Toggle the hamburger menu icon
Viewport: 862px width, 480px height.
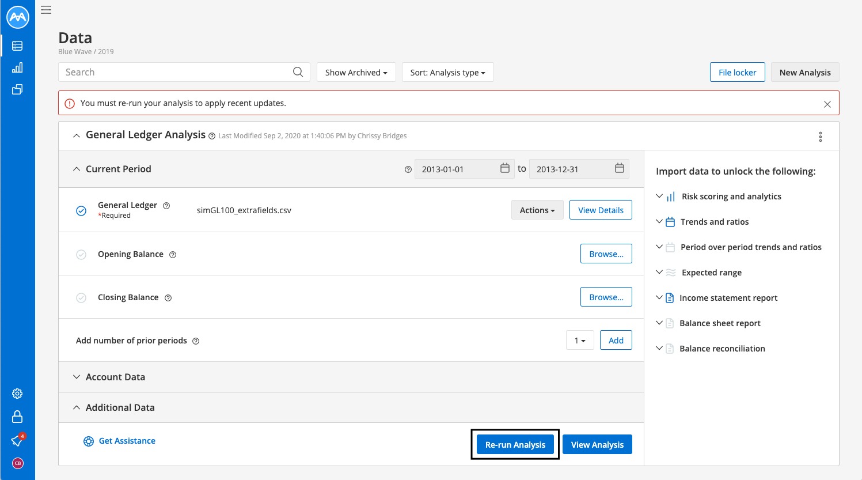tap(46, 10)
